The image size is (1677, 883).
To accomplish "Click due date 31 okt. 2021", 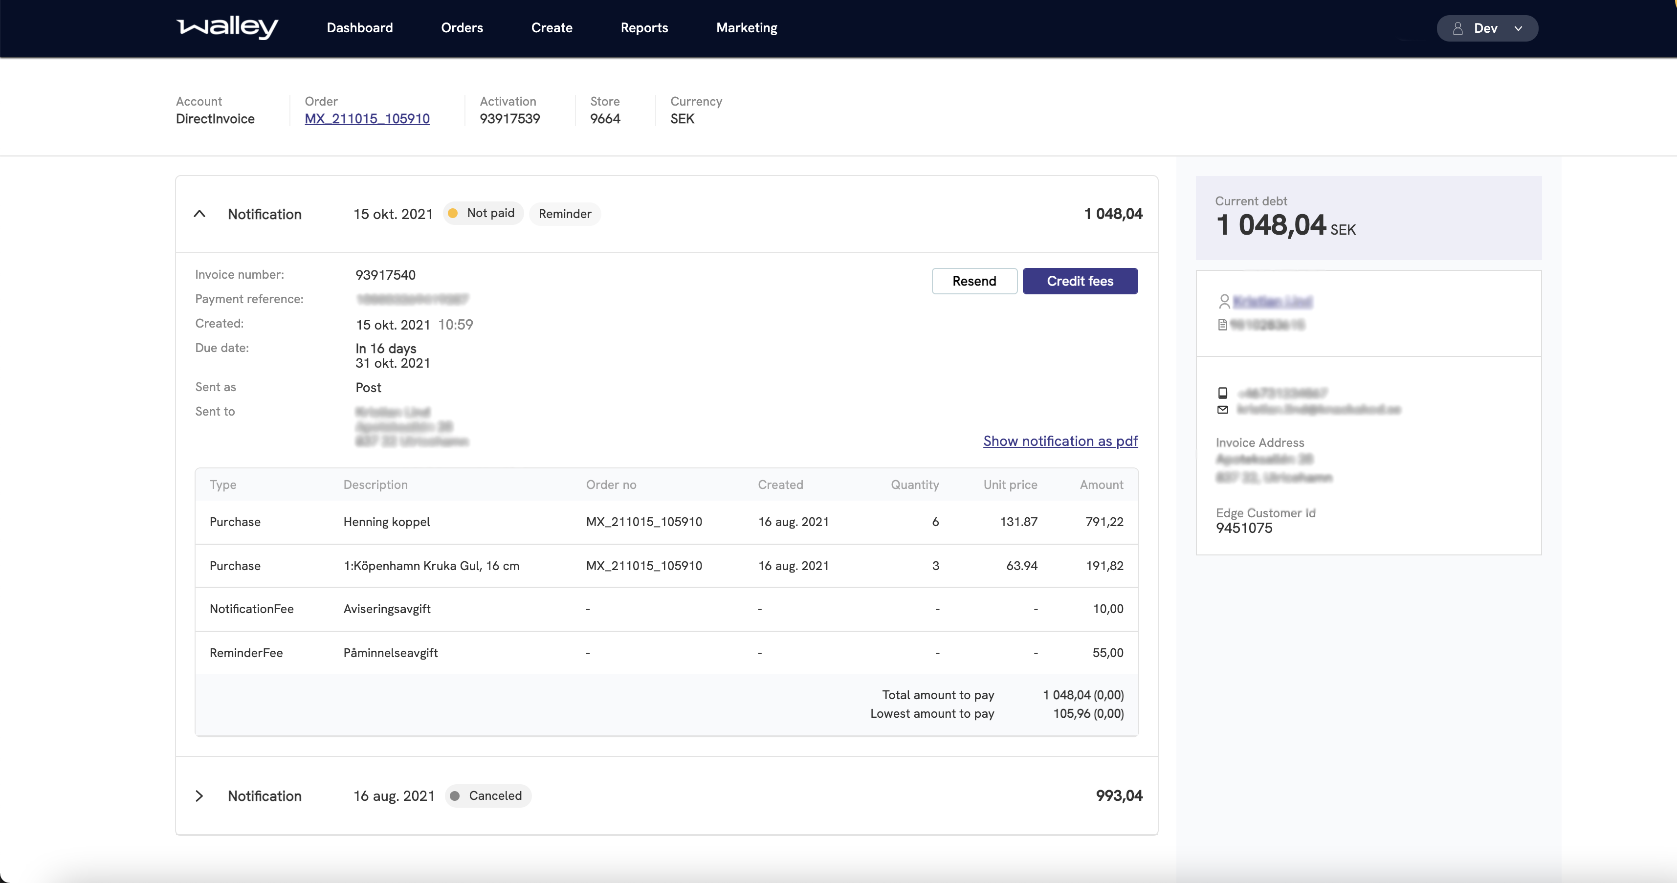I will 393,363.
